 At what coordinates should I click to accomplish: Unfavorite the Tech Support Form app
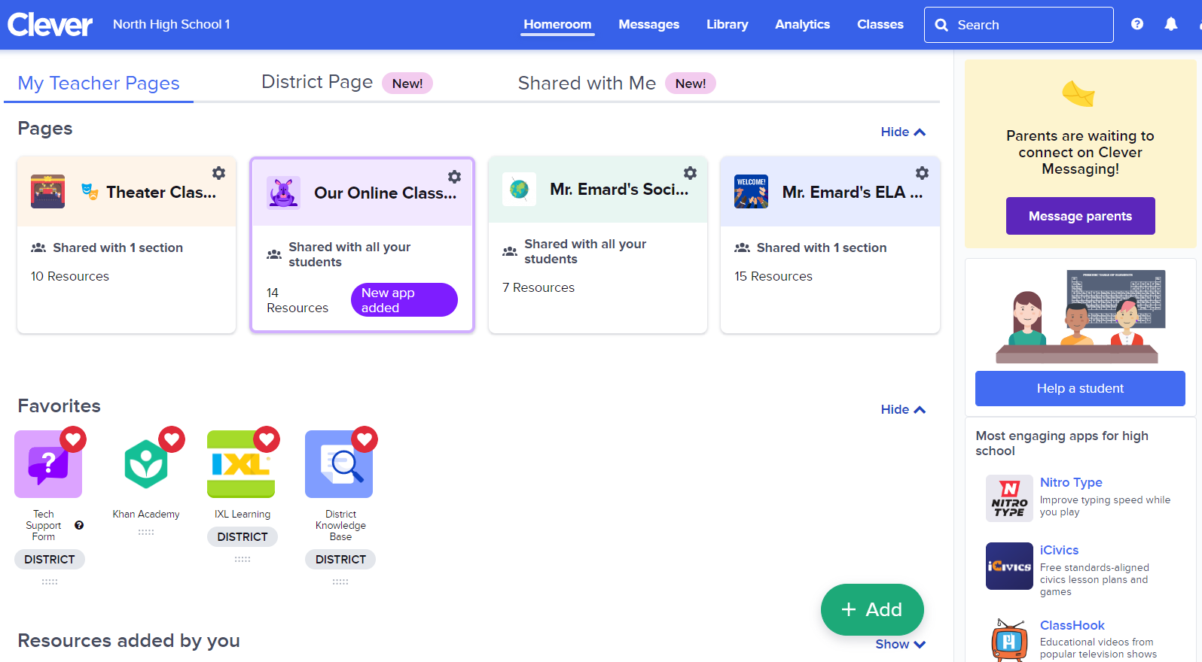click(74, 439)
